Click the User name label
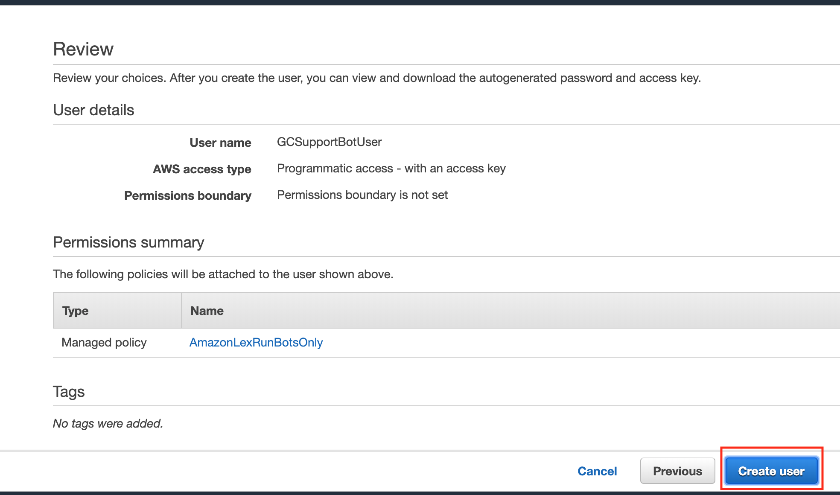The image size is (840, 495). 220,143
